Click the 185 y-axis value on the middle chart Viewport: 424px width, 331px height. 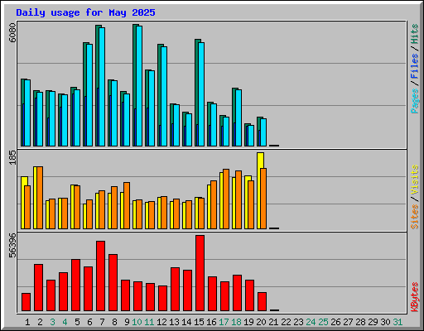12,157
